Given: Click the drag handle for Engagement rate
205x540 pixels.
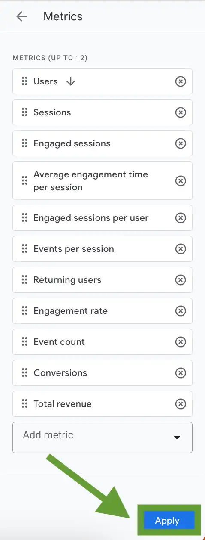Looking at the screenshot, I should click(24, 311).
